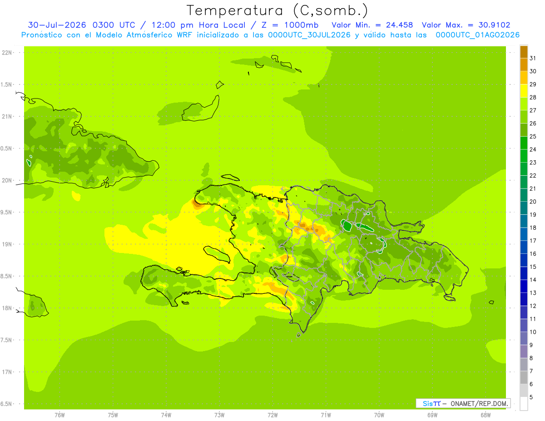Screen dimensions: 545x421
Task: Select the "69W" longitude label
Action: click(x=432, y=415)
